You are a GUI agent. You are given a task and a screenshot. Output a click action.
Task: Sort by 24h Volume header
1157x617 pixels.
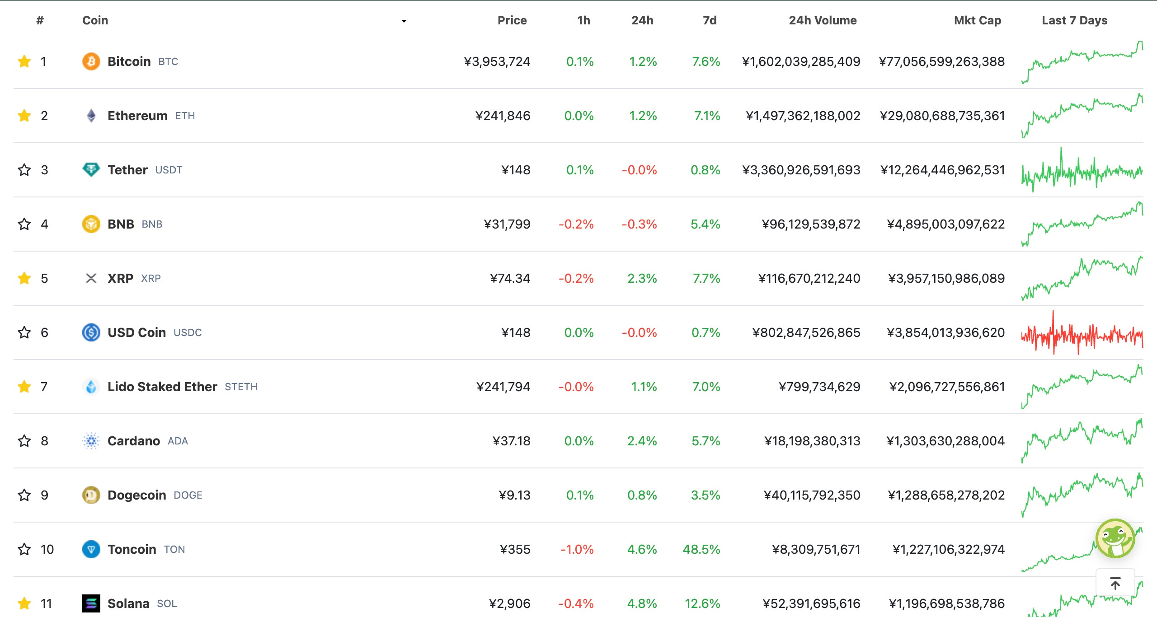823,20
